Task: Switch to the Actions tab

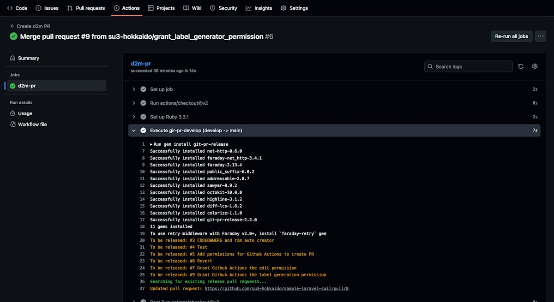Action: 126,8
